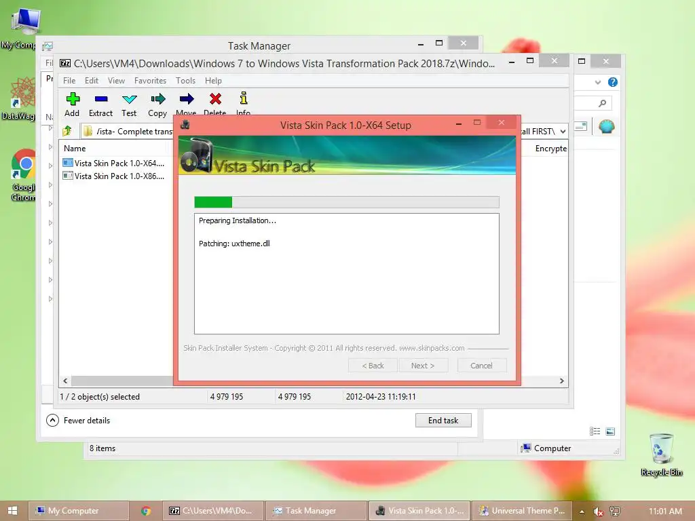Open the 7-Zip Favorites menu
Viewport: 695px width, 521px height.
pyautogui.click(x=150, y=81)
